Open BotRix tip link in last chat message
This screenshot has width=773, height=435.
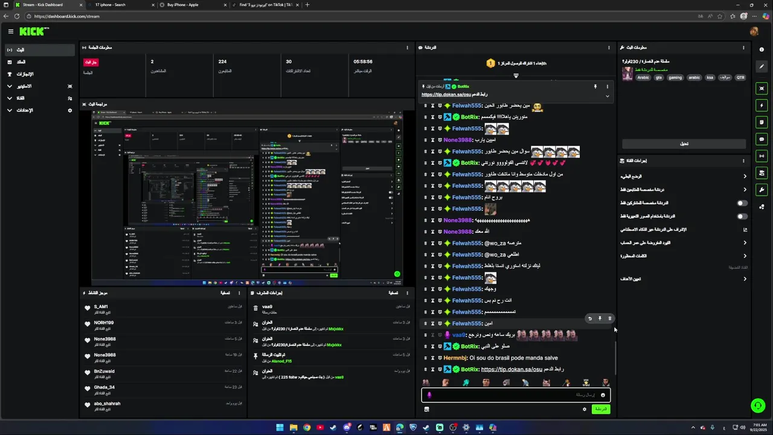[x=512, y=369]
